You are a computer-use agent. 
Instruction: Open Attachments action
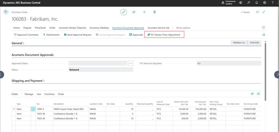point(51,35)
